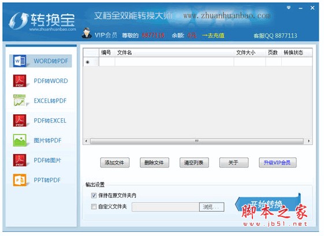Select 图片转PDF in the sidebar
The width and height of the screenshot is (324, 236).
(47, 140)
